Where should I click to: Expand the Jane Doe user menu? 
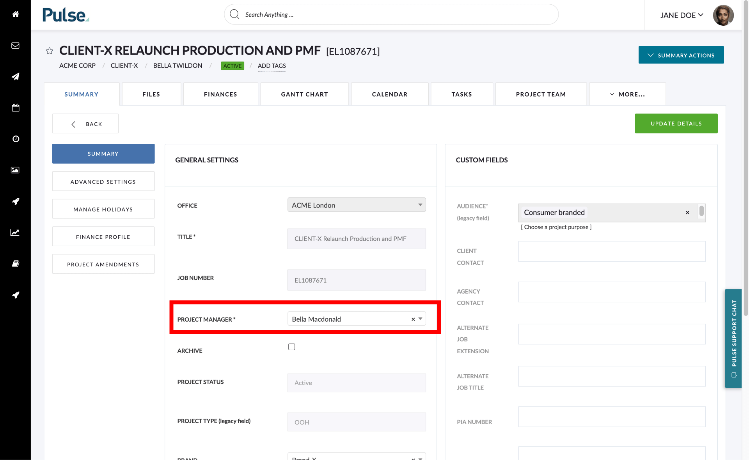click(682, 15)
